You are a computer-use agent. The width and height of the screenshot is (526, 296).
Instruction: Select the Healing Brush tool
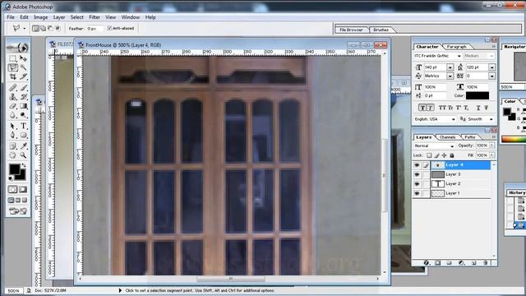[x=13, y=88]
